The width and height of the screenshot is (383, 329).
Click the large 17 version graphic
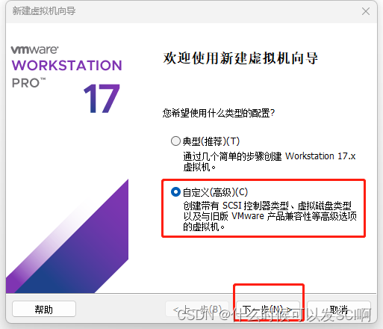pos(102,98)
